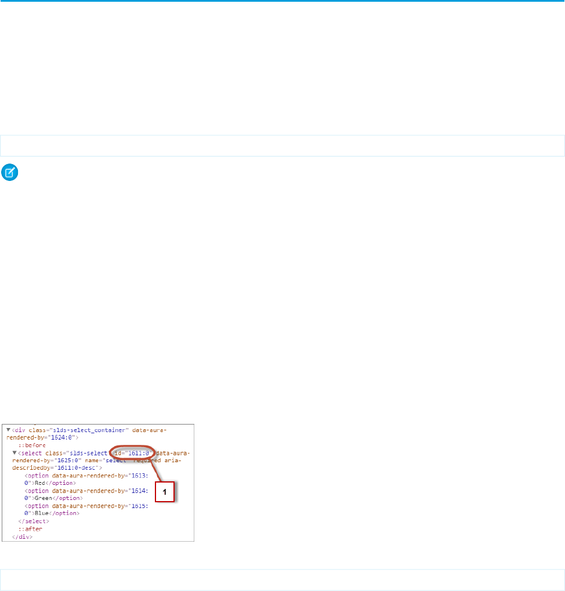Click the blue bar at page top

coord(282,1)
